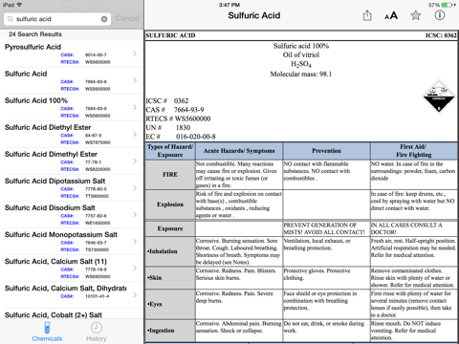Click the Skin row label

tap(155, 278)
